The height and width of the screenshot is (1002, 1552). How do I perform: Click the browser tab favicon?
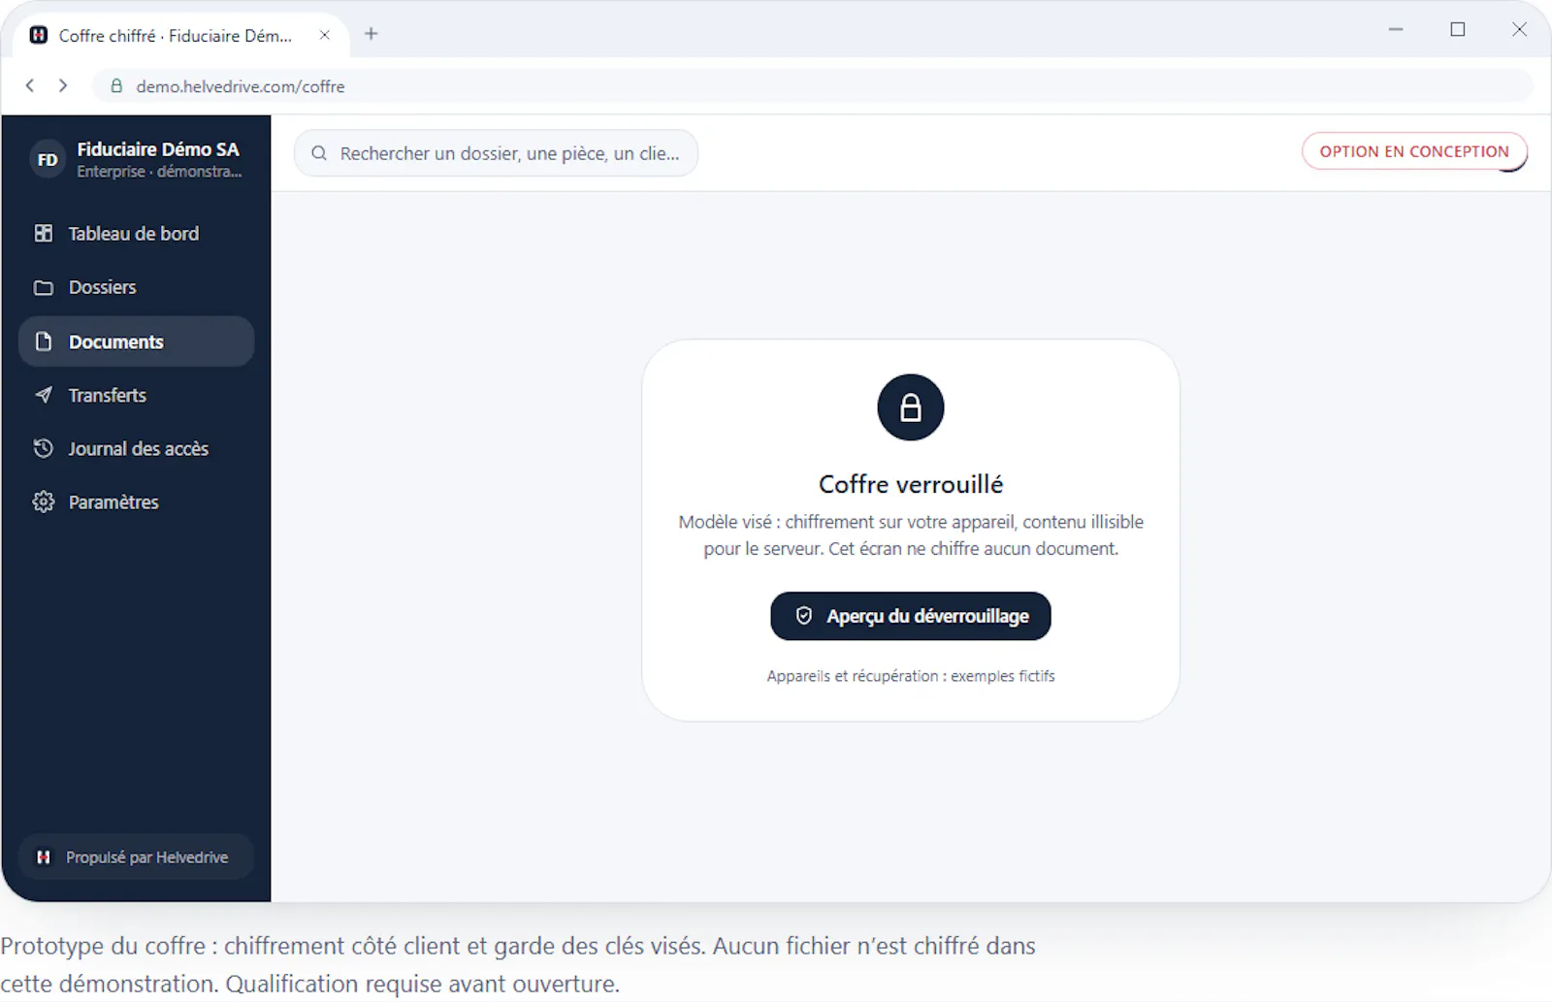(x=39, y=35)
